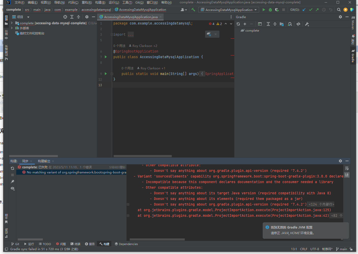The image size is (358, 254).
Task: Open the AccessingDataMysqlApplication run configuration dropdown
Action: click(228, 10)
